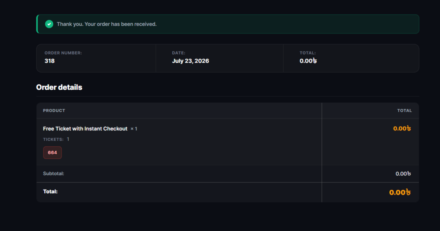Click the ORDER NUMBER: label
Viewport: 440px width, 231px height.
[x=63, y=53]
